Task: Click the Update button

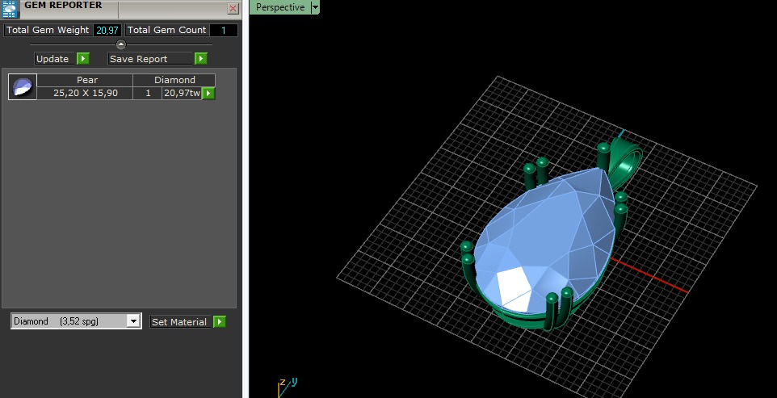Action: (54, 58)
